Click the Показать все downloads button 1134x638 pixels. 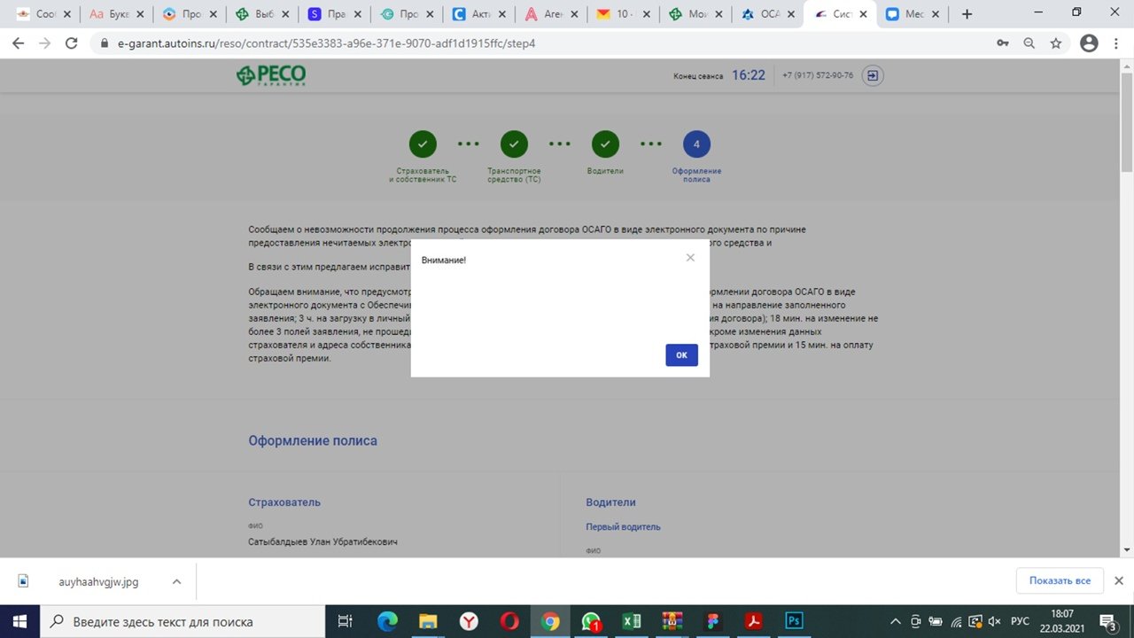coord(1059,580)
